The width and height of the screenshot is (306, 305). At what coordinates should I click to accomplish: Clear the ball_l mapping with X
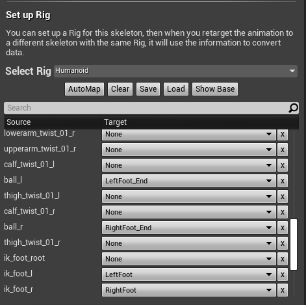[283, 181]
